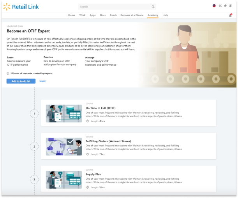Click Add to to-do list button
Viewport: 238px width, 198px height.
(x=21, y=81)
